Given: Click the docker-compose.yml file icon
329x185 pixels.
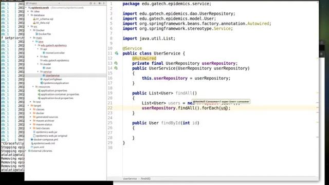Looking at the screenshot, I should pos(32,139).
